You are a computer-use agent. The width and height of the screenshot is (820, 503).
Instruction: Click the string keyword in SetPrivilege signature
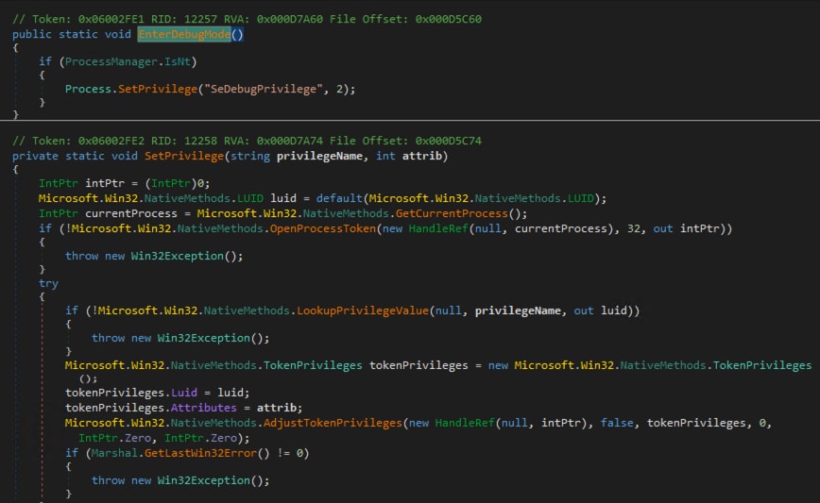click(x=250, y=156)
